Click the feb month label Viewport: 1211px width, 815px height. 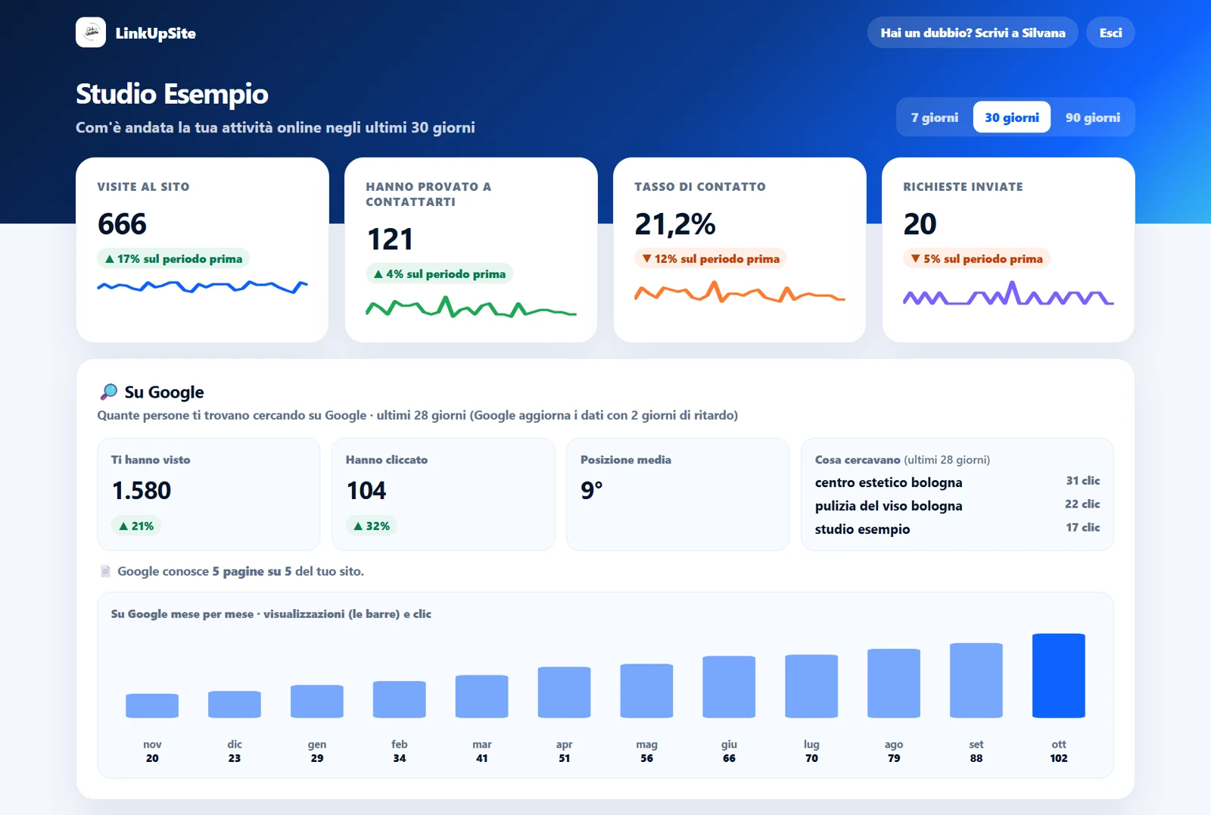(400, 745)
